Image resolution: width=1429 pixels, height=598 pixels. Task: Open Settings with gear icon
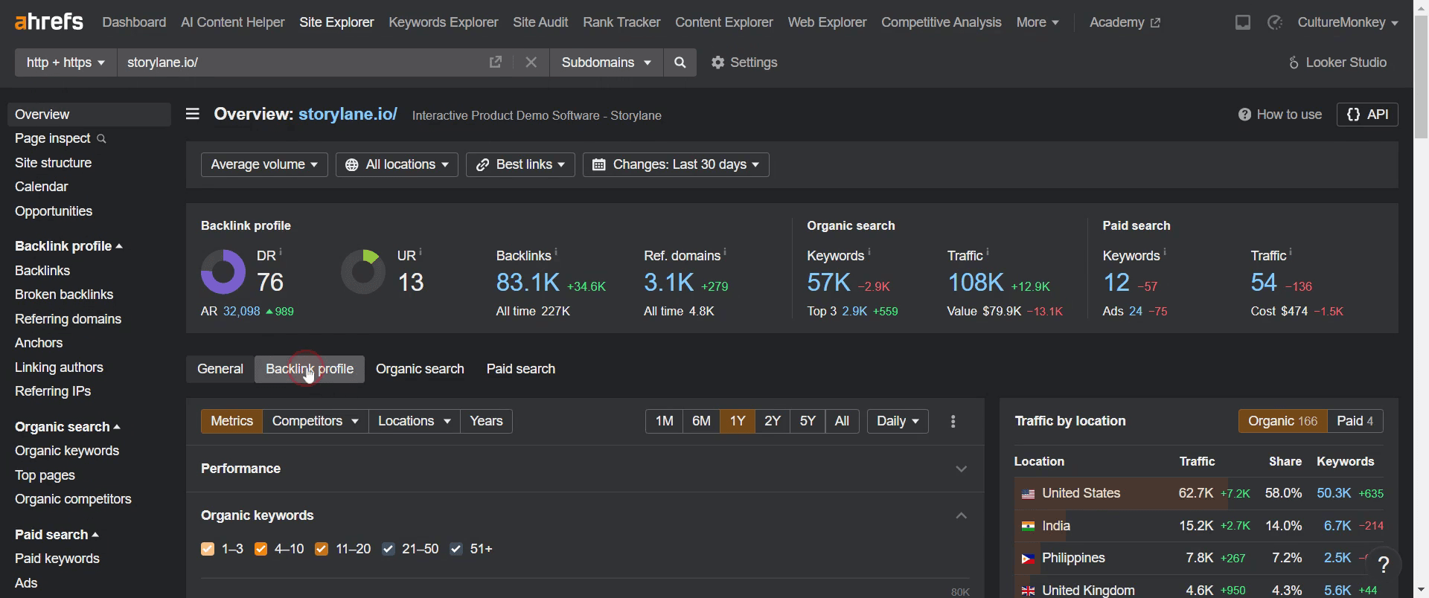coord(744,62)
